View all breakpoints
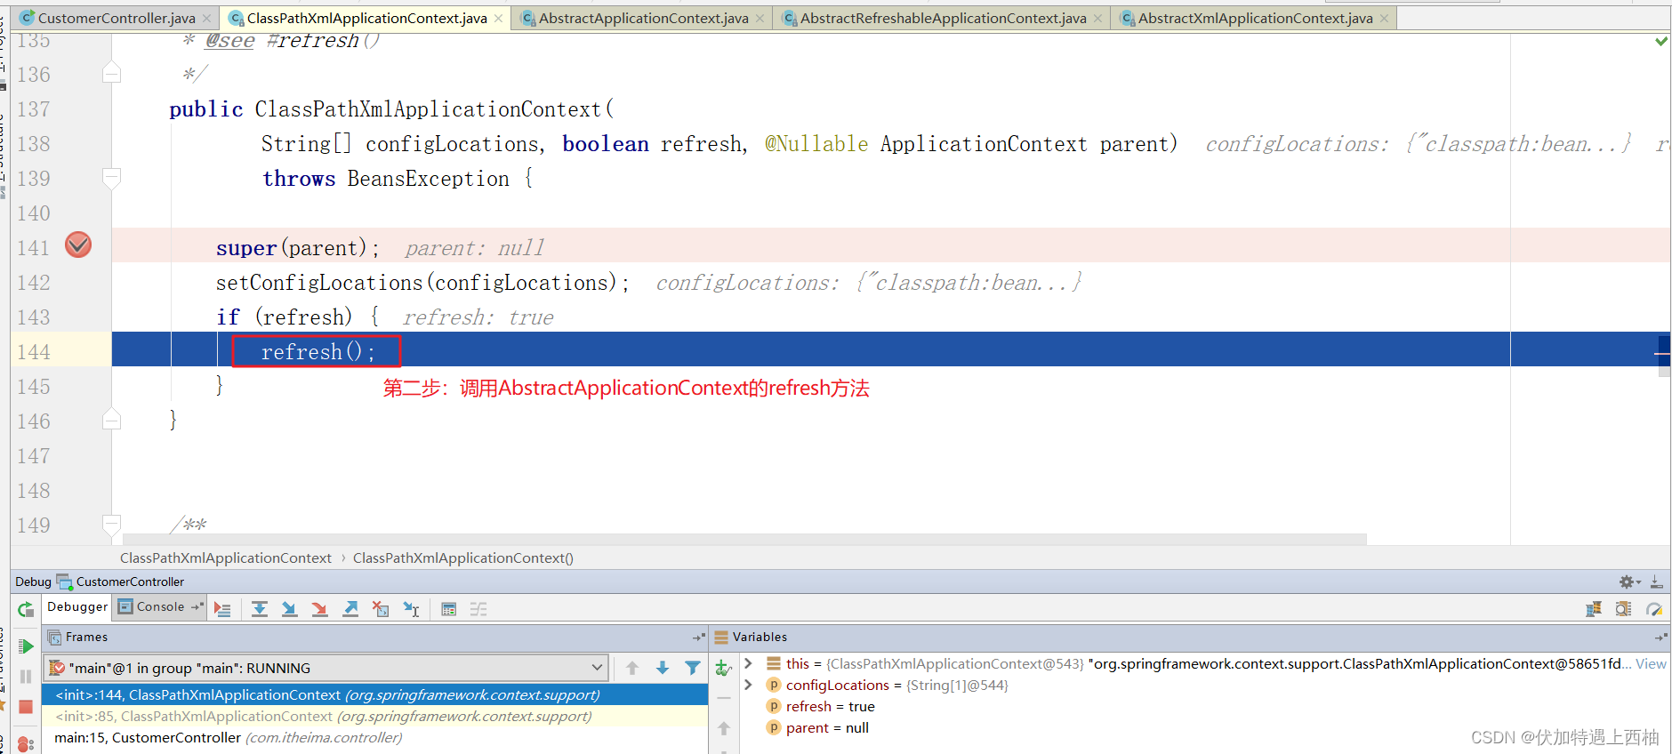The height and width of the screenshot is (754, 1672). 26,743
